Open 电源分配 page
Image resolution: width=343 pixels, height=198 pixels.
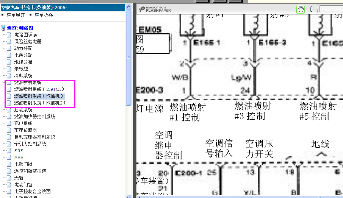[23, 55]
